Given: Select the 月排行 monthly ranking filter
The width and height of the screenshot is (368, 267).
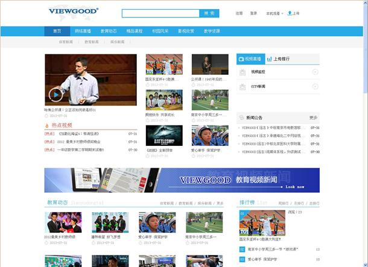Looking at the screenshot, I should click(299, 203).
